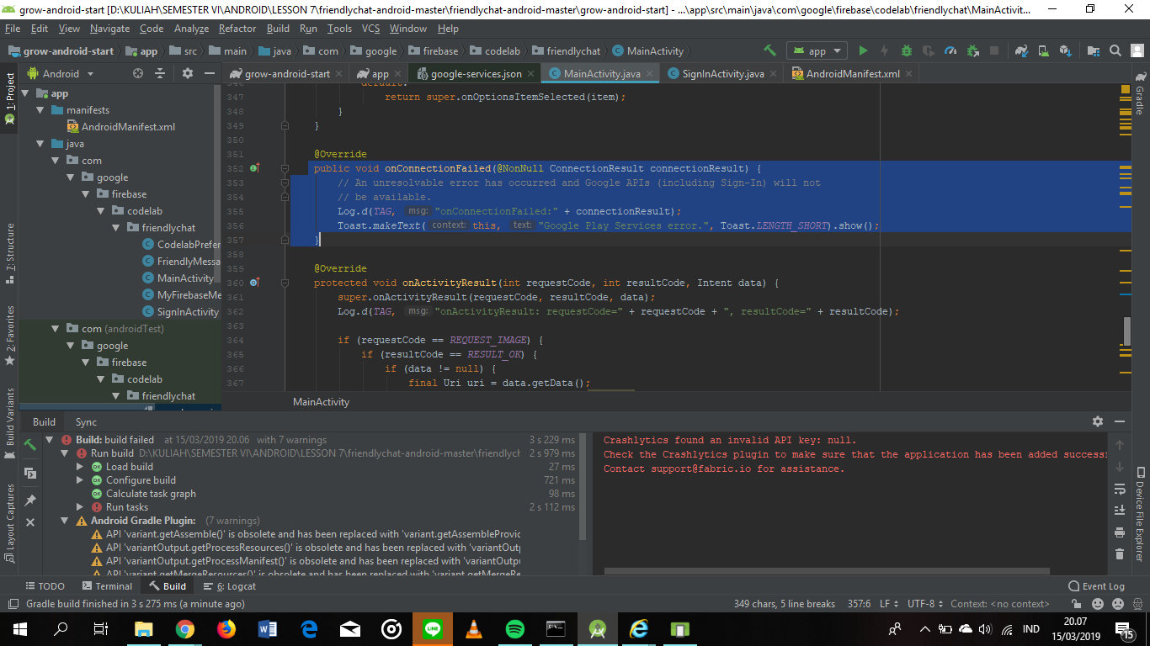This screenshot has height=646, width=1150.
Task: Open SDK Manager icon
Action: coord(1065,50)
